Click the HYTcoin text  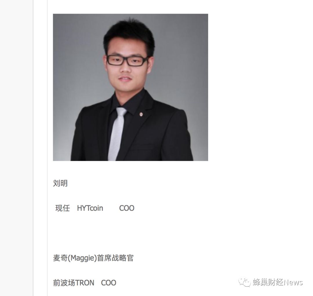(x=90, y=208)
